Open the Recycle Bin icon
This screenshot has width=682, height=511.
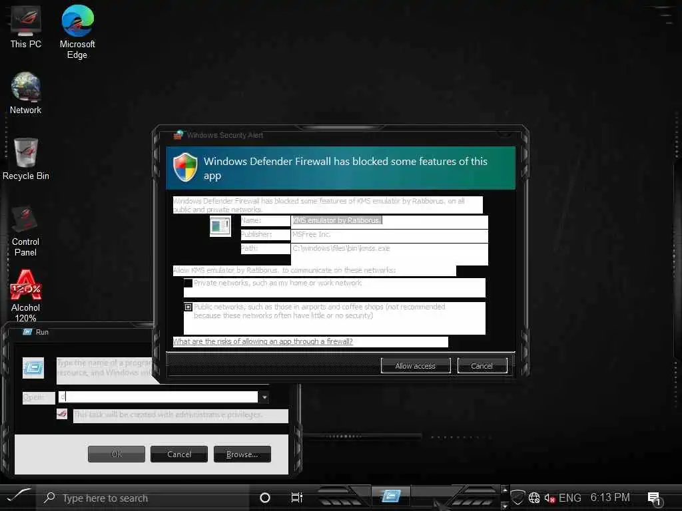26,159
